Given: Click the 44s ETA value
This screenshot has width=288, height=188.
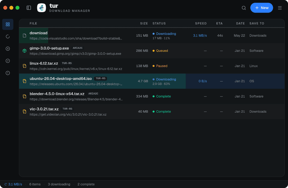Looking at the screenshot, I should 220,36.
